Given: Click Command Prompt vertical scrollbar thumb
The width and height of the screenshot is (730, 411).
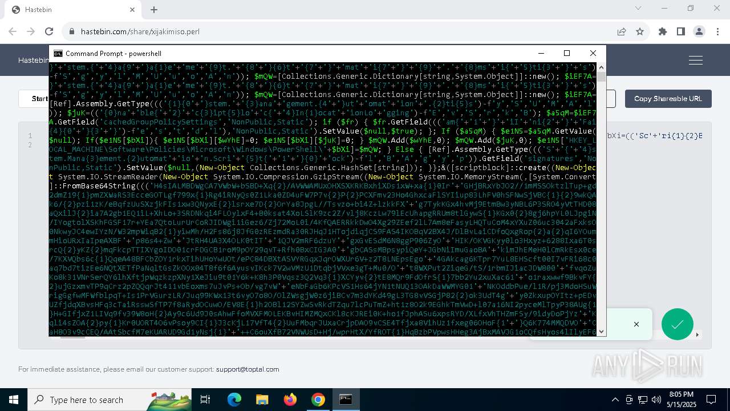Looking at the screenshot, I should click(x=601, y=77).
